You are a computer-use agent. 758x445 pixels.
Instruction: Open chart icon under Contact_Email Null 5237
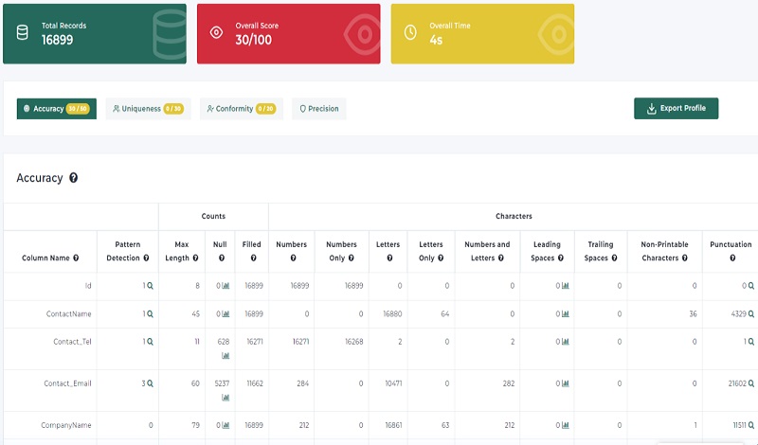226,398
